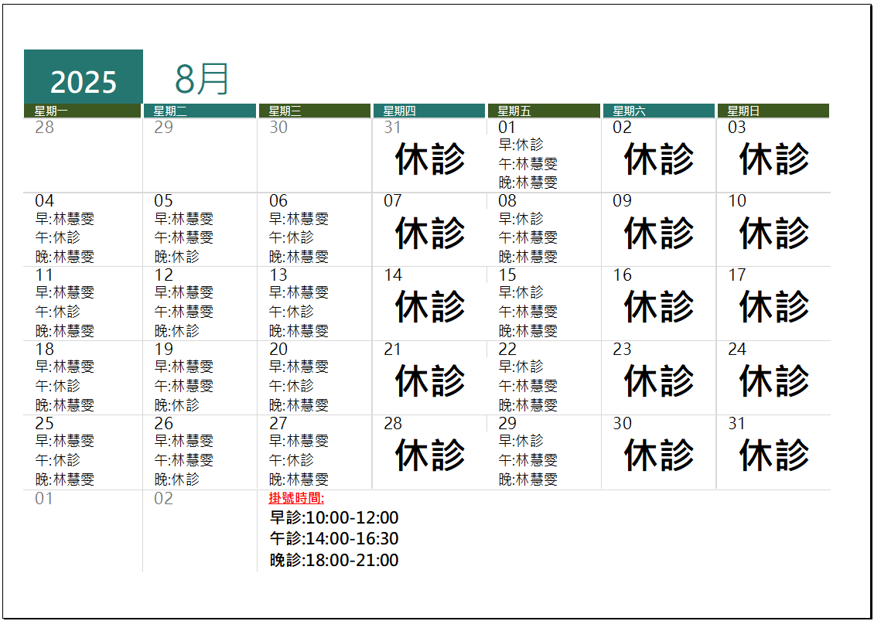Pick date number 22
874x621 pixels.
pyautogui.click(x=508, y=350)
